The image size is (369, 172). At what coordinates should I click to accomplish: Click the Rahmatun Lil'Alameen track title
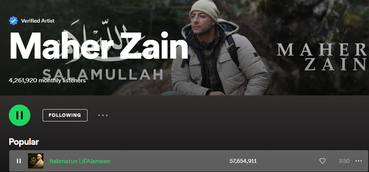(80, 161)
